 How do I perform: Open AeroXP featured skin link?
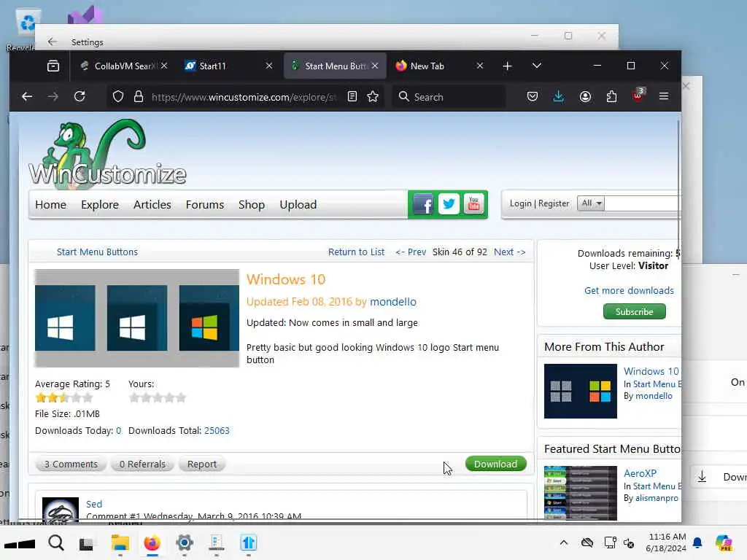(640, 473)
